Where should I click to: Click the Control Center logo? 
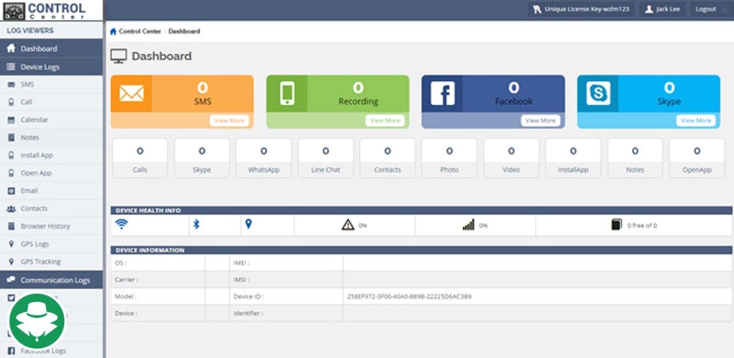pos(45,11)
